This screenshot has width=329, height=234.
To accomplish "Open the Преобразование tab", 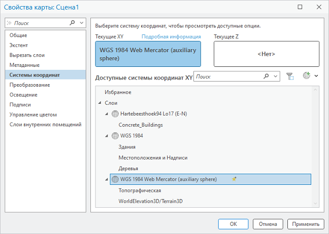I will point(45,85).
